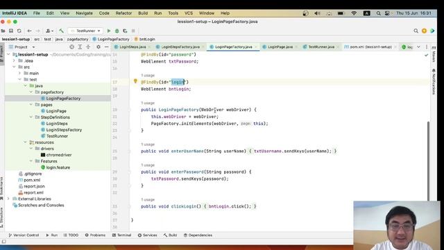Open the Navigate menu
This screenshot has height=250, width=444.
[84, 13]
